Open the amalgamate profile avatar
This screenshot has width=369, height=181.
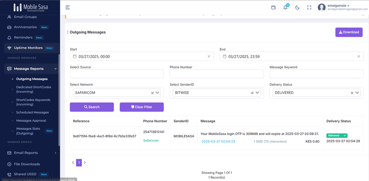[x=322, y=7]
